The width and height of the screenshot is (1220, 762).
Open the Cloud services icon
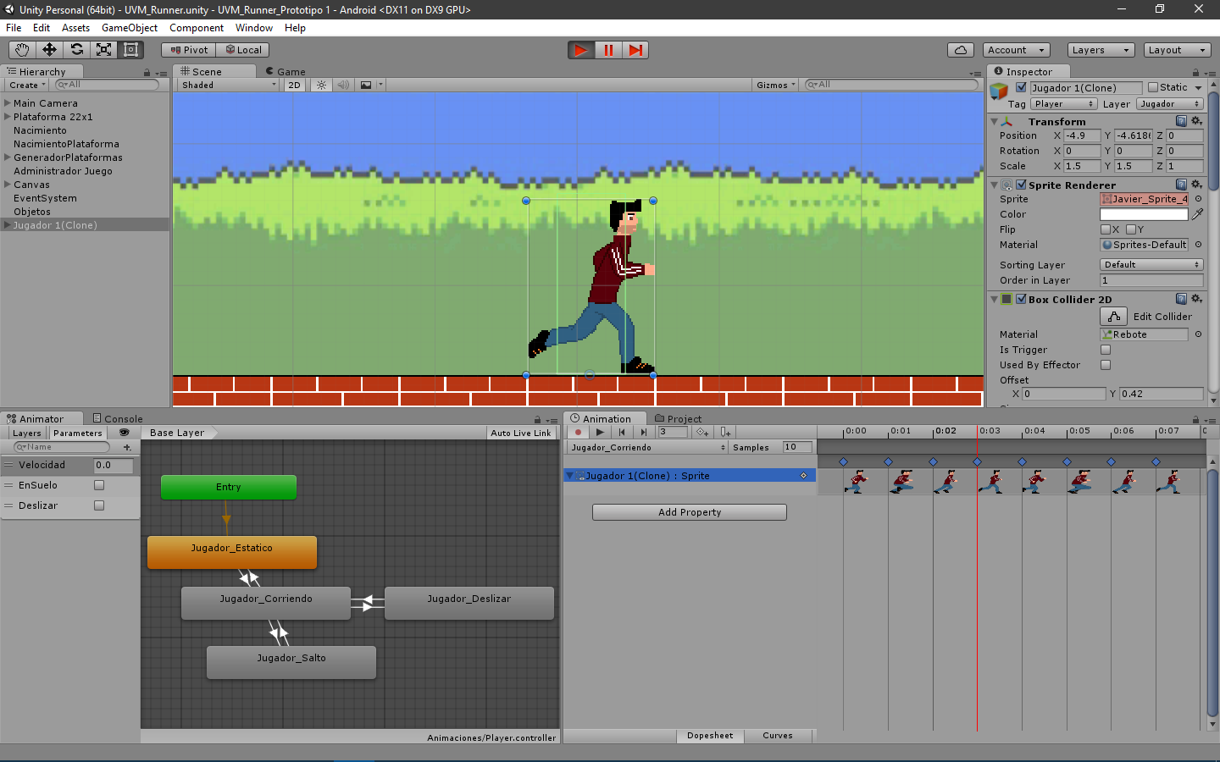tap(961, 50)
